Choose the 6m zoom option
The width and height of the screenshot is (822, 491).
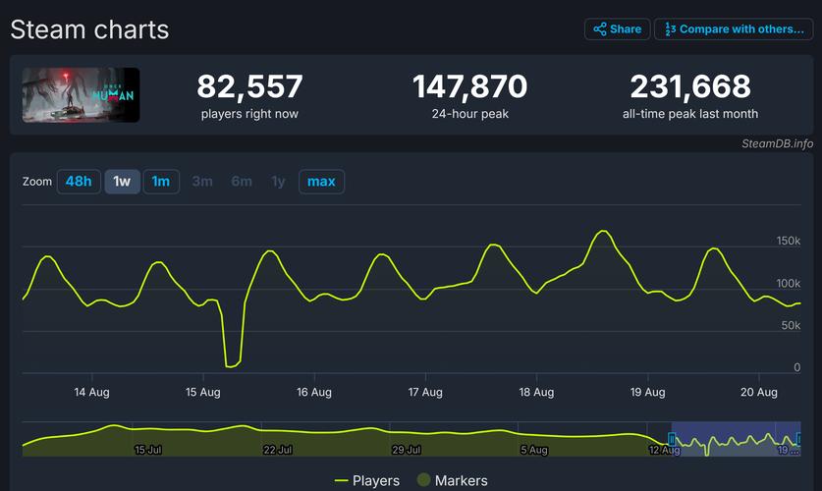click(242, 182)
